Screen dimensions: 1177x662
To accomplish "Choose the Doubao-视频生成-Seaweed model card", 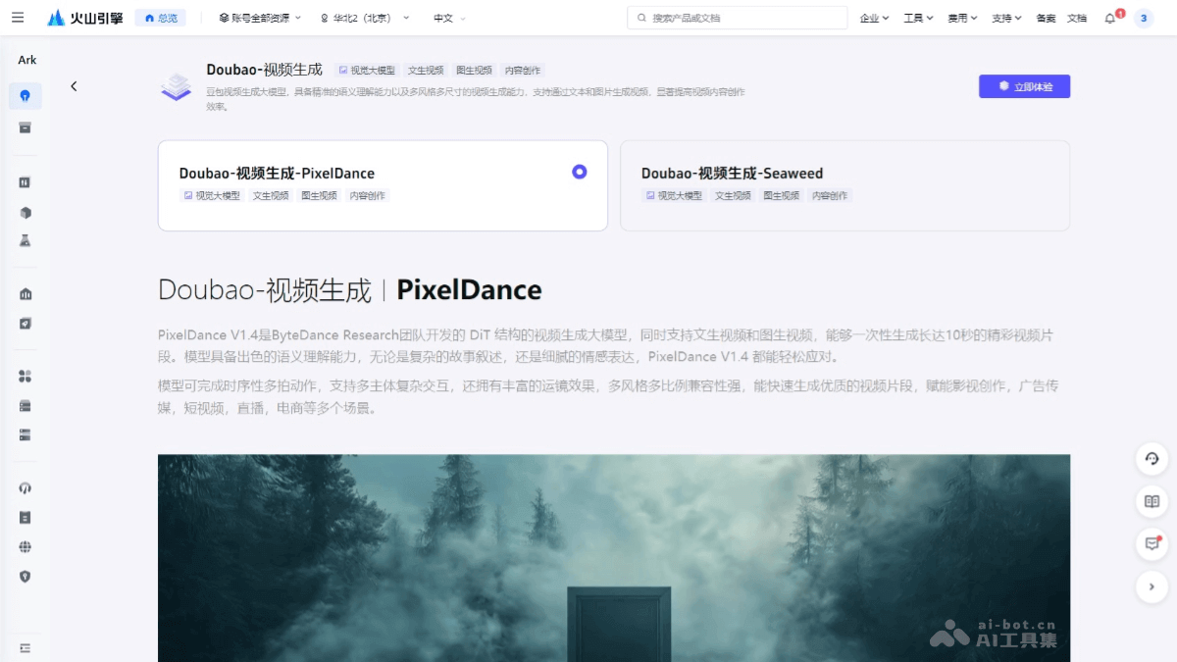I will tap(844, 184).
